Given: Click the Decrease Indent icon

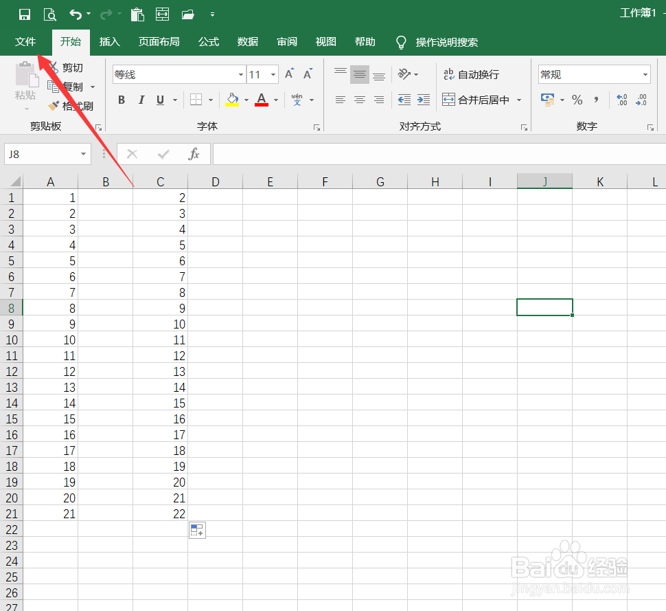Looking at the screenshot, I should pos(404,100).
